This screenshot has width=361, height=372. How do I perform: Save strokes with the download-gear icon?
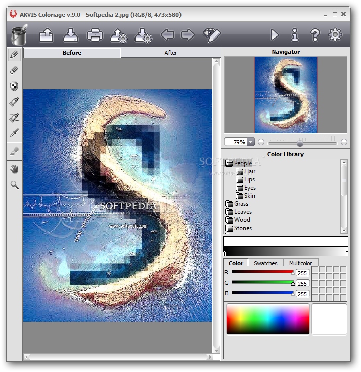coord(144,35)
